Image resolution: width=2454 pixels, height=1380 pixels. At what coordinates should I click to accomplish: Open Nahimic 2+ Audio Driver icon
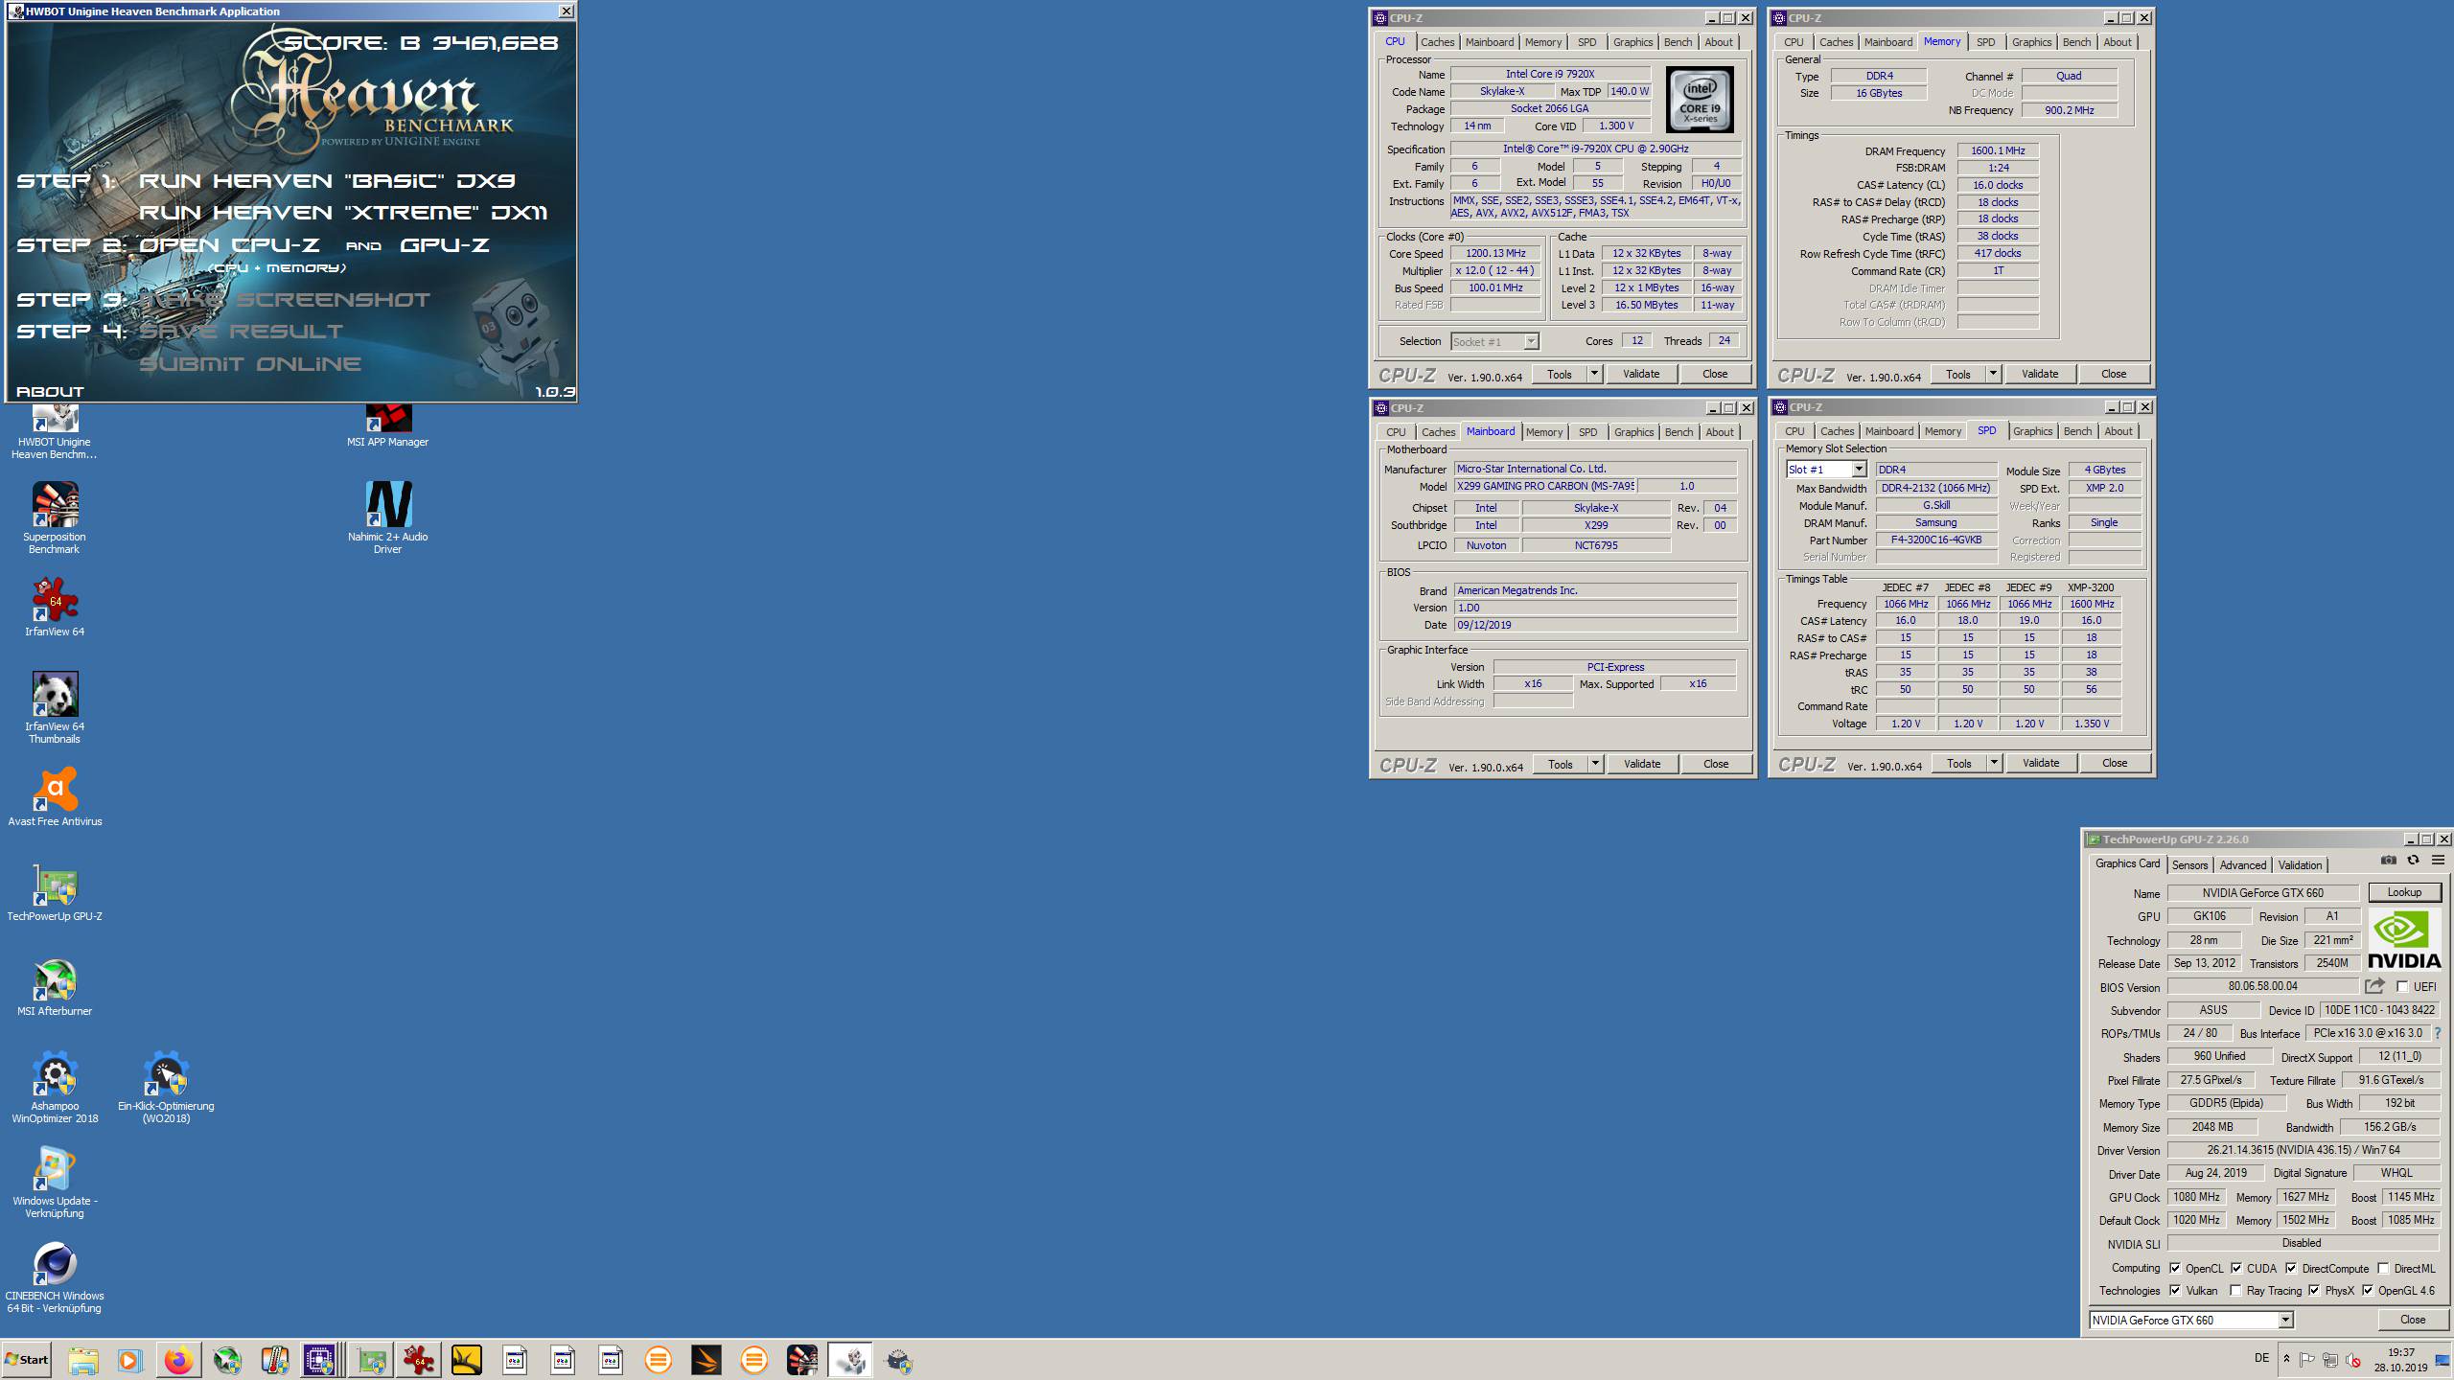pos(388,517)
